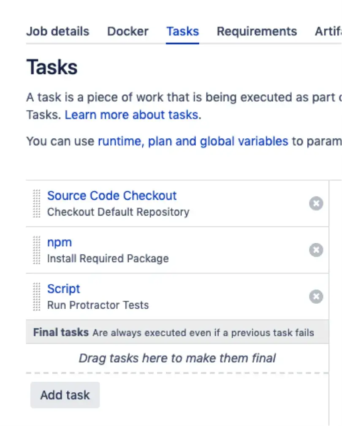This screenshot has height=426, width=342.
Task: Go to the Requirements tab
Action: click(x=257, y=32)
